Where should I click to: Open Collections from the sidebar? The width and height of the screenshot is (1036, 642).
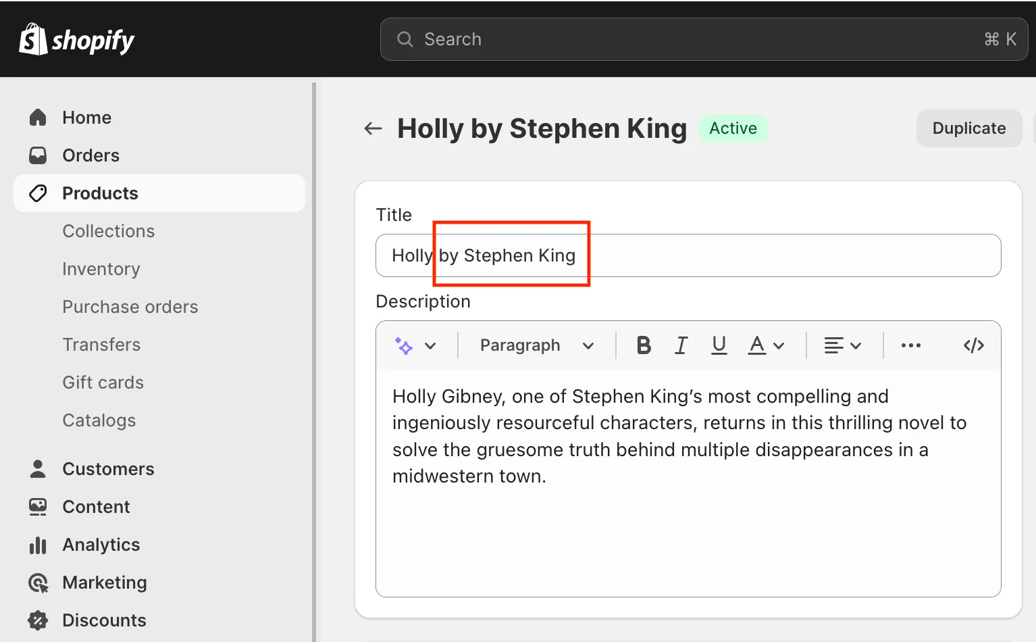click(x=108, y=230)
